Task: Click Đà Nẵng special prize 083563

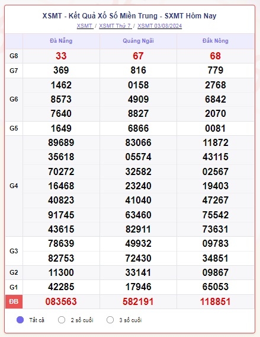Action: pyautogui.click(x=61, y=301)
